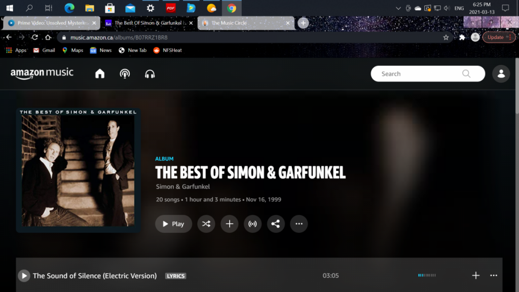
Task: Open the user profile avatar menu
Action: click(501, 74)
